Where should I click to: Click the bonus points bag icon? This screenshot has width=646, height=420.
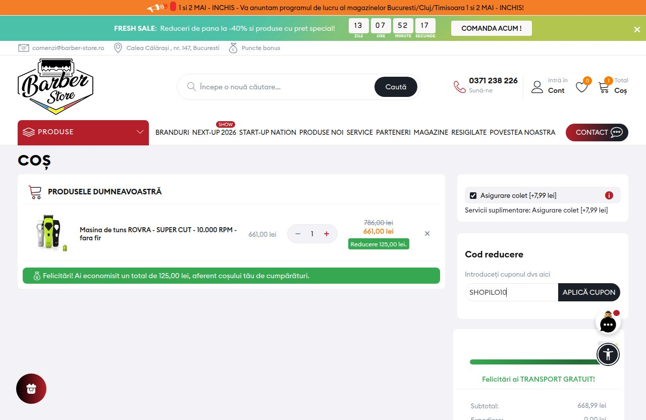pyautogui.click(x=233, y=48)
